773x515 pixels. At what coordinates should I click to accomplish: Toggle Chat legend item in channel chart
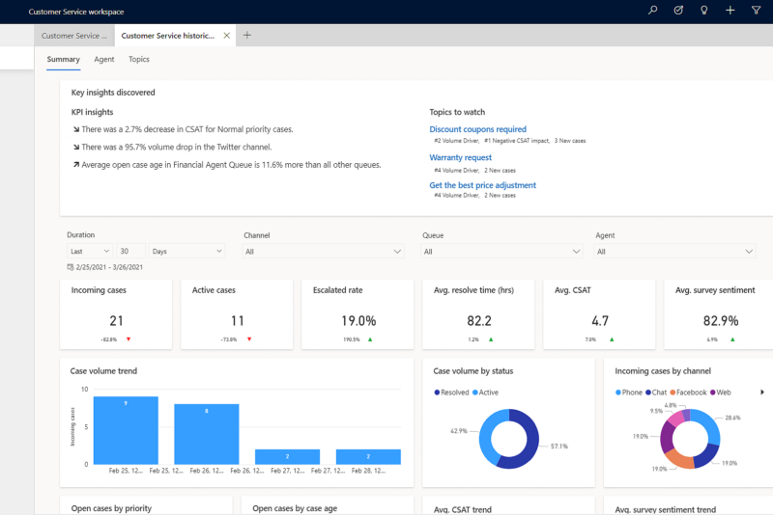(656, 393)
